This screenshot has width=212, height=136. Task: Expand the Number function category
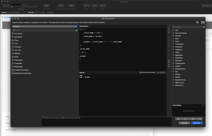point(173,36)
